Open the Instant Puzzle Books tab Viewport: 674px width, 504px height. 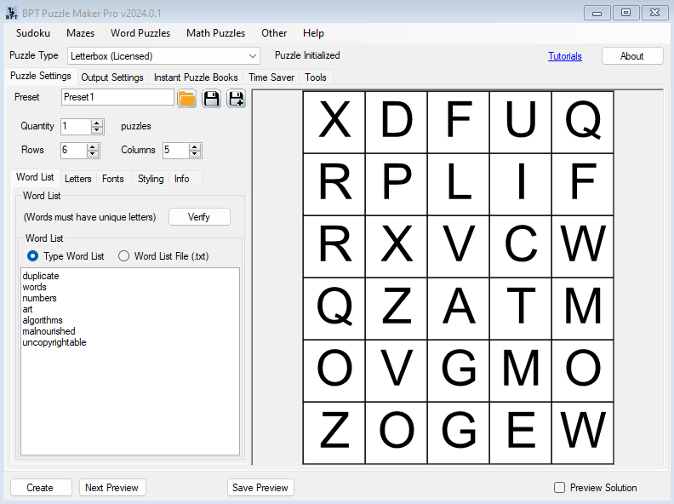click(x=196, y=77)
